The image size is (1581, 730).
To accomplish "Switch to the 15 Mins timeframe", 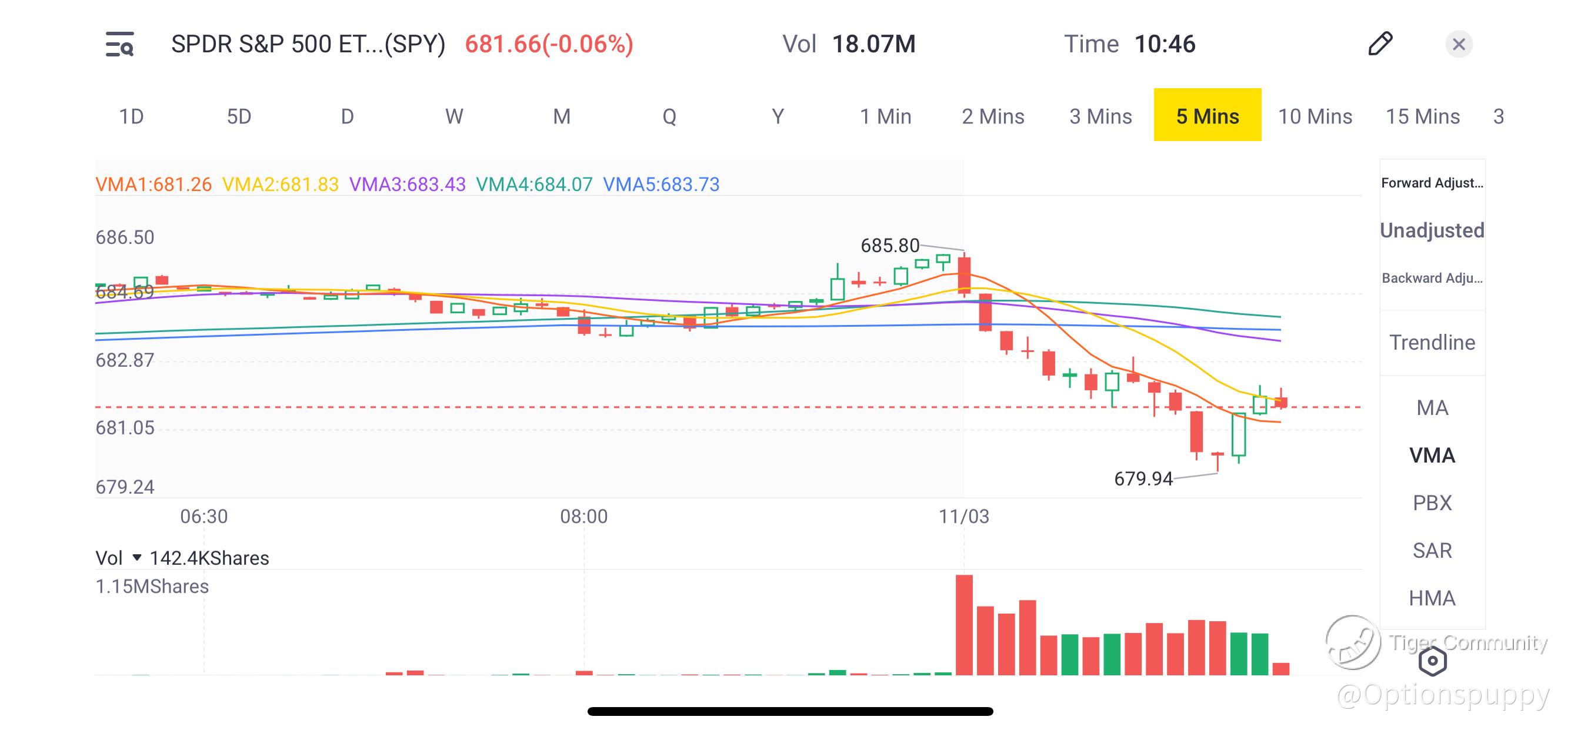I will tap(1422, 116).
